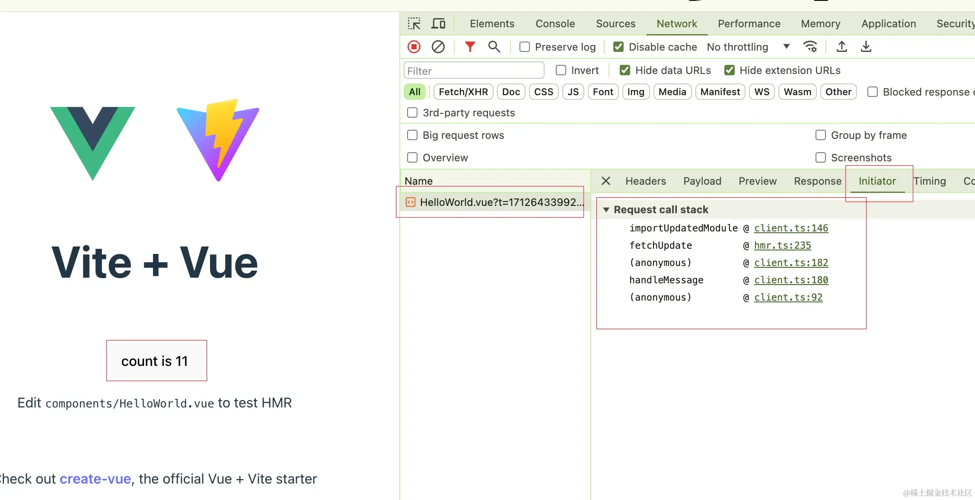
Task: Enable Screenshots capture checkbox
Action: point(821,157)
